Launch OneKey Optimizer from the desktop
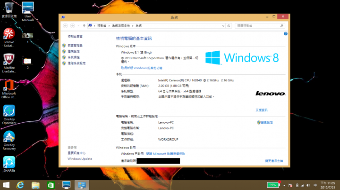 (x=9, y=115)
